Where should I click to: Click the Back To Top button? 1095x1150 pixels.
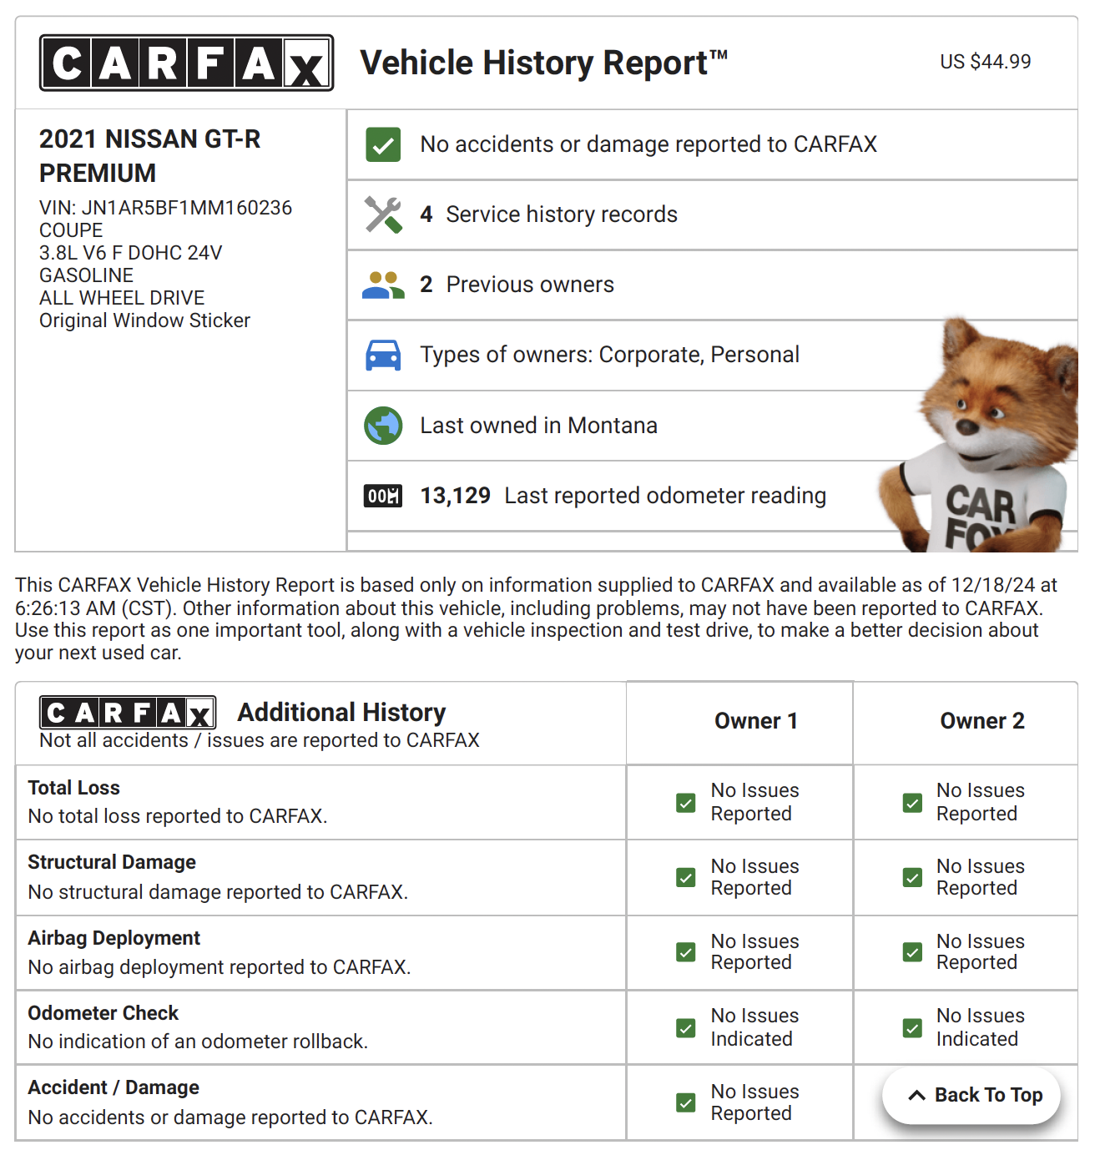point(971,1095)
